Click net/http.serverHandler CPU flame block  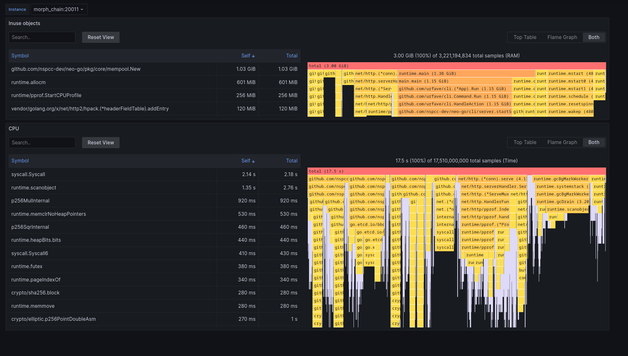point(493,187)
